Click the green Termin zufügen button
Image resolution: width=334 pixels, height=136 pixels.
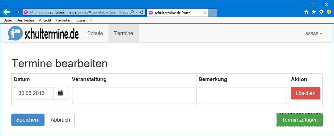click(299, 120)
